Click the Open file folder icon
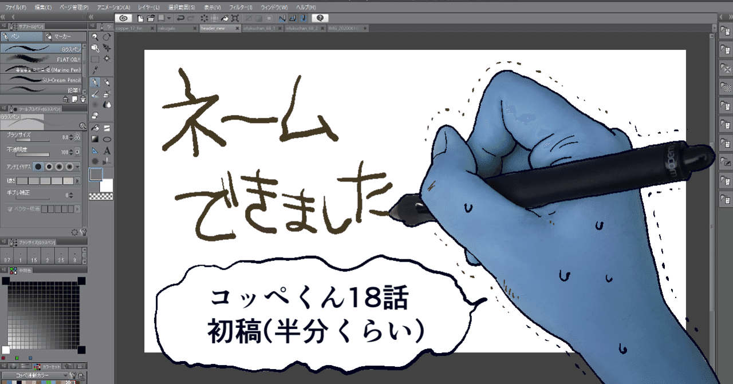The width and height of the screenshot is (733, 384). (151, 18)
